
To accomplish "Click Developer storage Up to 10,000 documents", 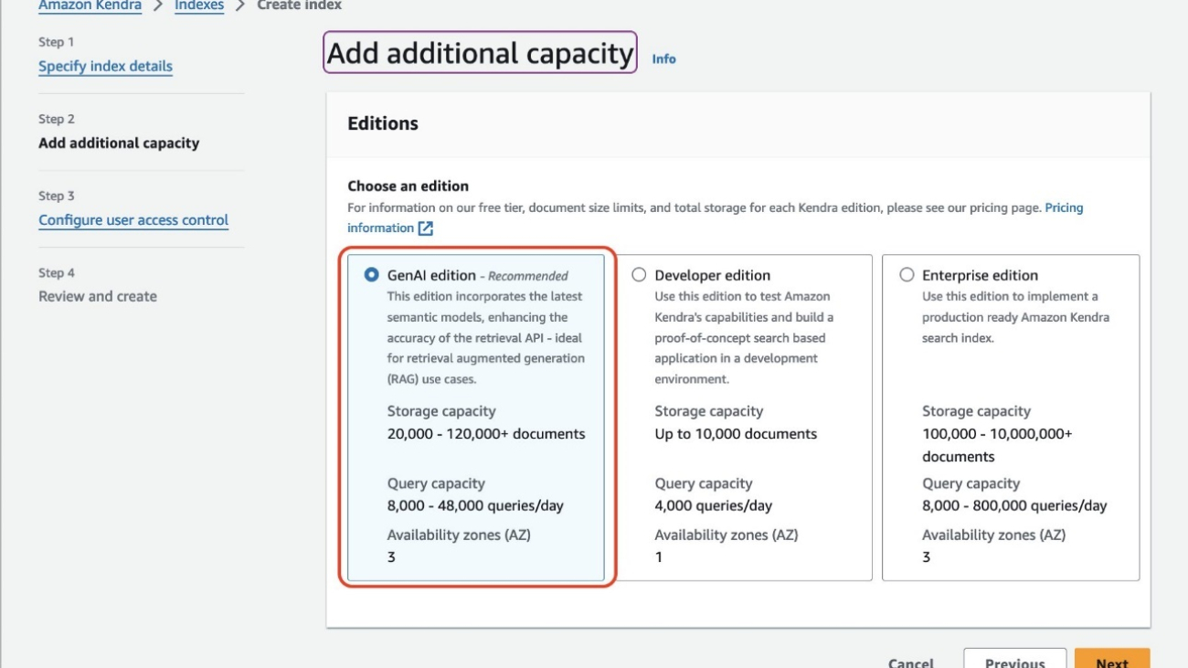I will tap(736, 434).
